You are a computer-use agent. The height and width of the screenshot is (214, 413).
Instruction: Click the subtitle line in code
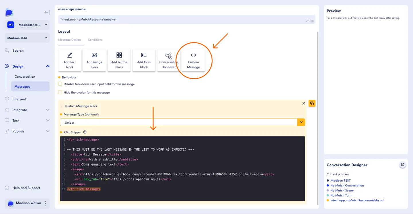[x=104, y=159]
